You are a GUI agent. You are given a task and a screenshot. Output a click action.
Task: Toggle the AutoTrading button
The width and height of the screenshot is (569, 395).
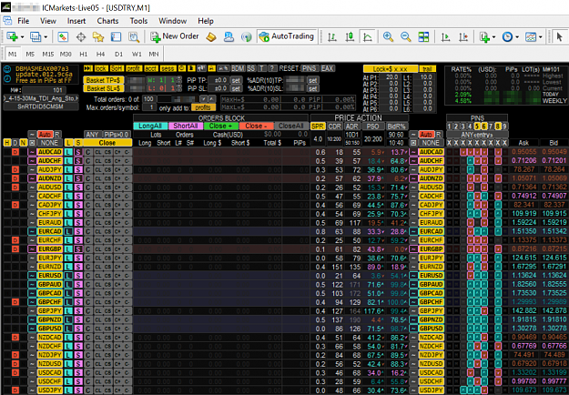pyautogui.click(x=287, y=36)
